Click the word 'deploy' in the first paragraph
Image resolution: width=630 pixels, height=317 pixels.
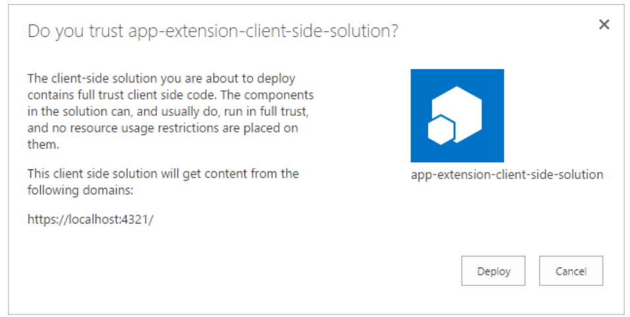pos(276,78)
